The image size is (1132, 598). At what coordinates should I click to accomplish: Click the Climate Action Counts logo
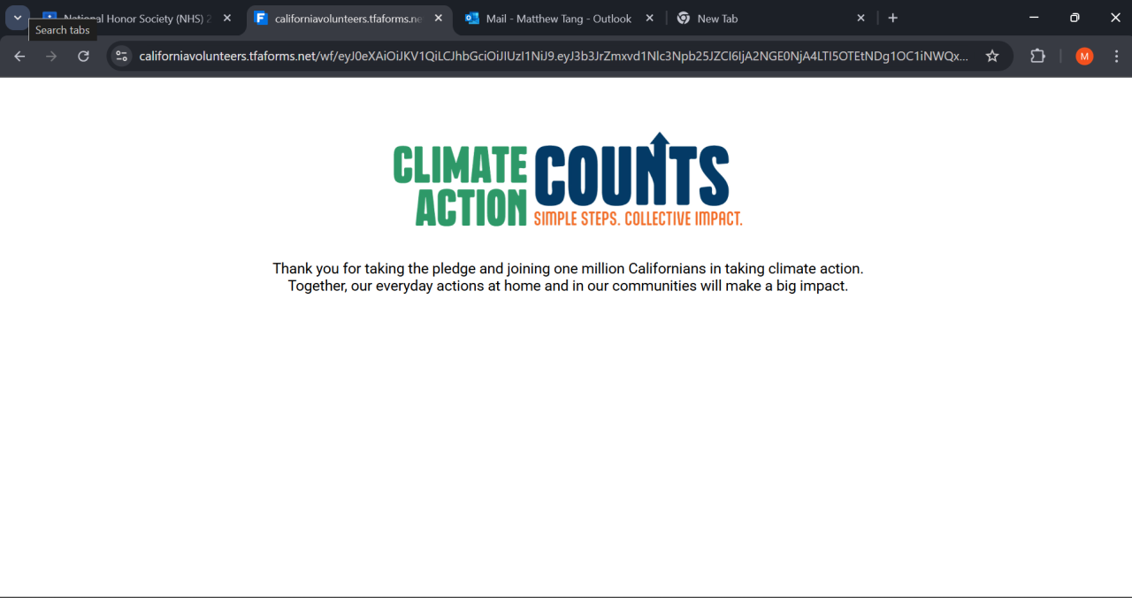tap(568, 180)
